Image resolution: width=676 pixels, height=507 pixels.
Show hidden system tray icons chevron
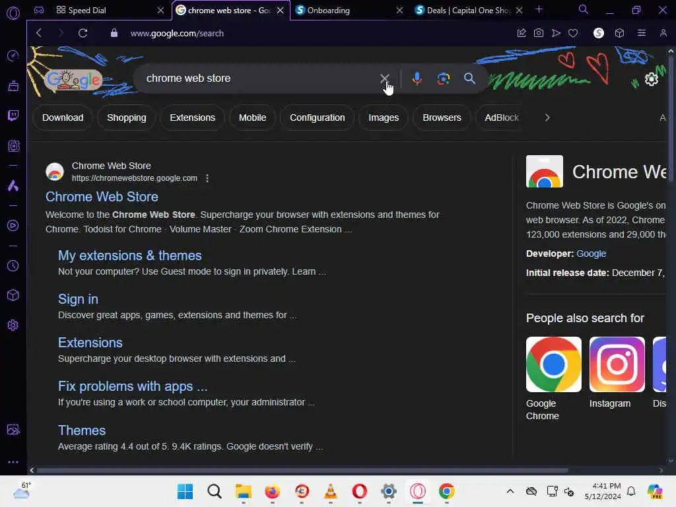click(x=510, y=491)
